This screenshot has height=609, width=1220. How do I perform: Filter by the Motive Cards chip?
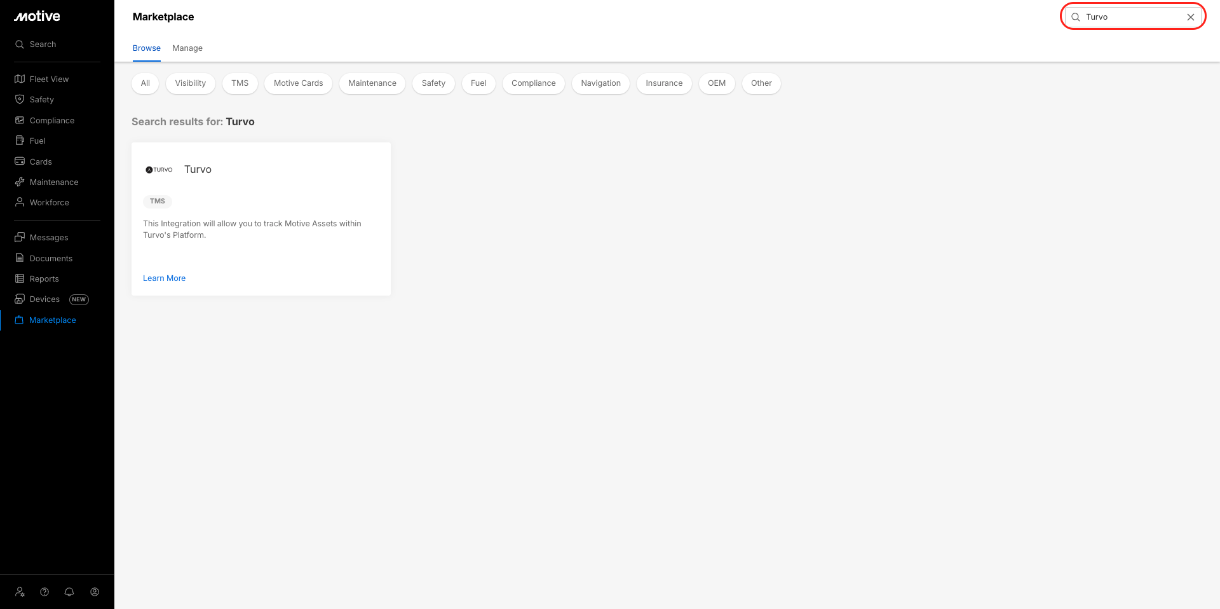click(x=299, y=83)
